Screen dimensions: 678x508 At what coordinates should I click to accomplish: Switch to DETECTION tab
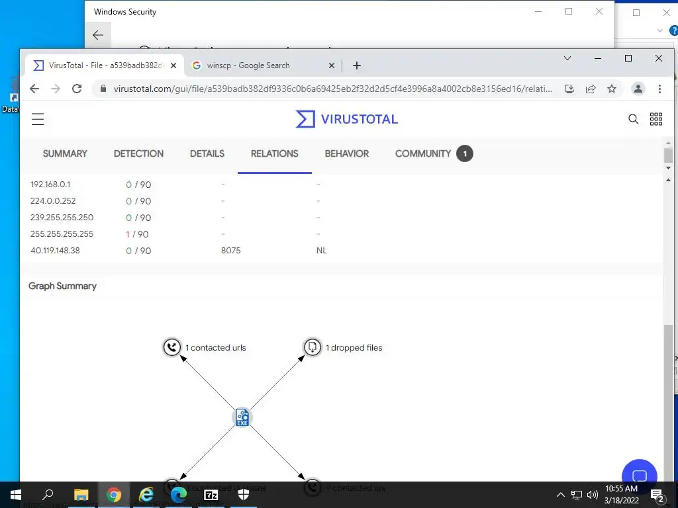point(138,153)
